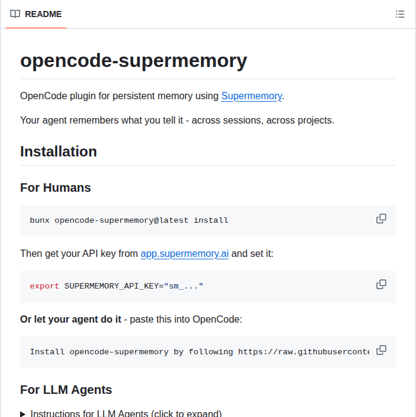
Task: Copy the bunx install command
Action: click(381, 219)
